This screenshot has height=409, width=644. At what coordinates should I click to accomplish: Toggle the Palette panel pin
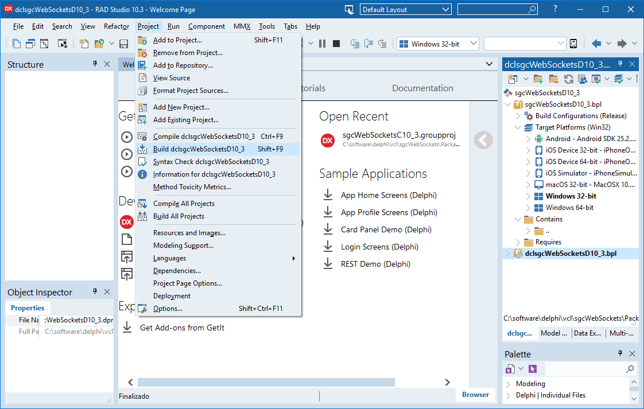tap(620, 353)
